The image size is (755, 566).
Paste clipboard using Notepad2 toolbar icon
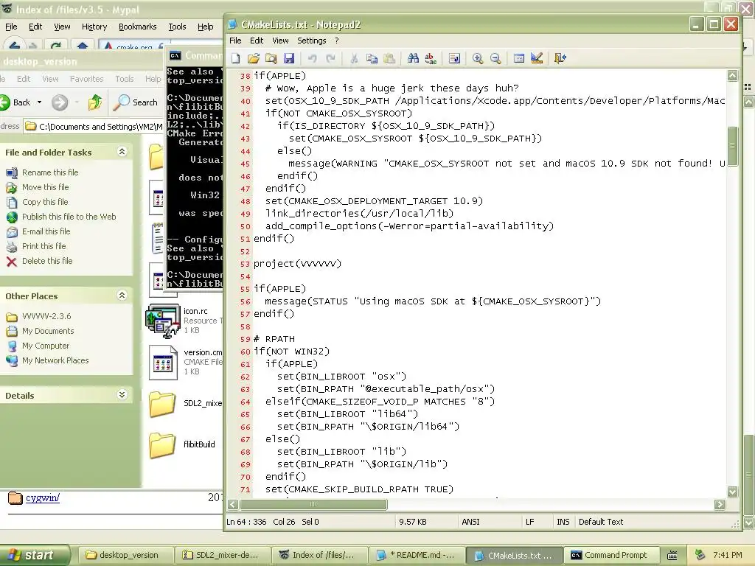pos(389,59)
